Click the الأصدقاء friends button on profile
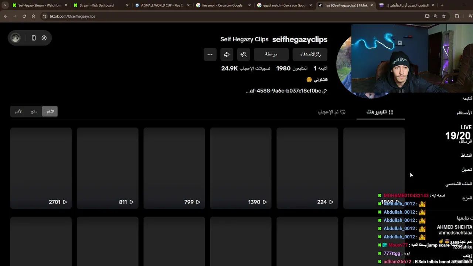The width and height of the screenshot is (473, 266). click(310, 54)
